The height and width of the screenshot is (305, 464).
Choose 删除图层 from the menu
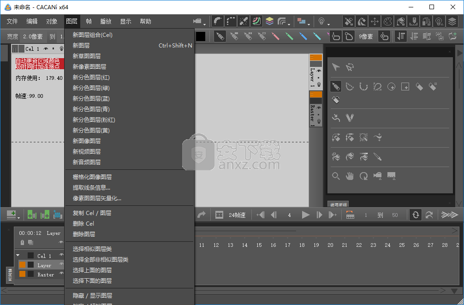coord(129,234)
